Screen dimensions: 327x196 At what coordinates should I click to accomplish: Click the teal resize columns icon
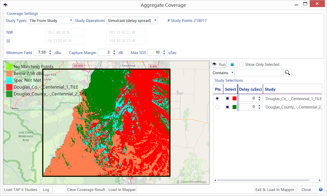click(233, 64)
